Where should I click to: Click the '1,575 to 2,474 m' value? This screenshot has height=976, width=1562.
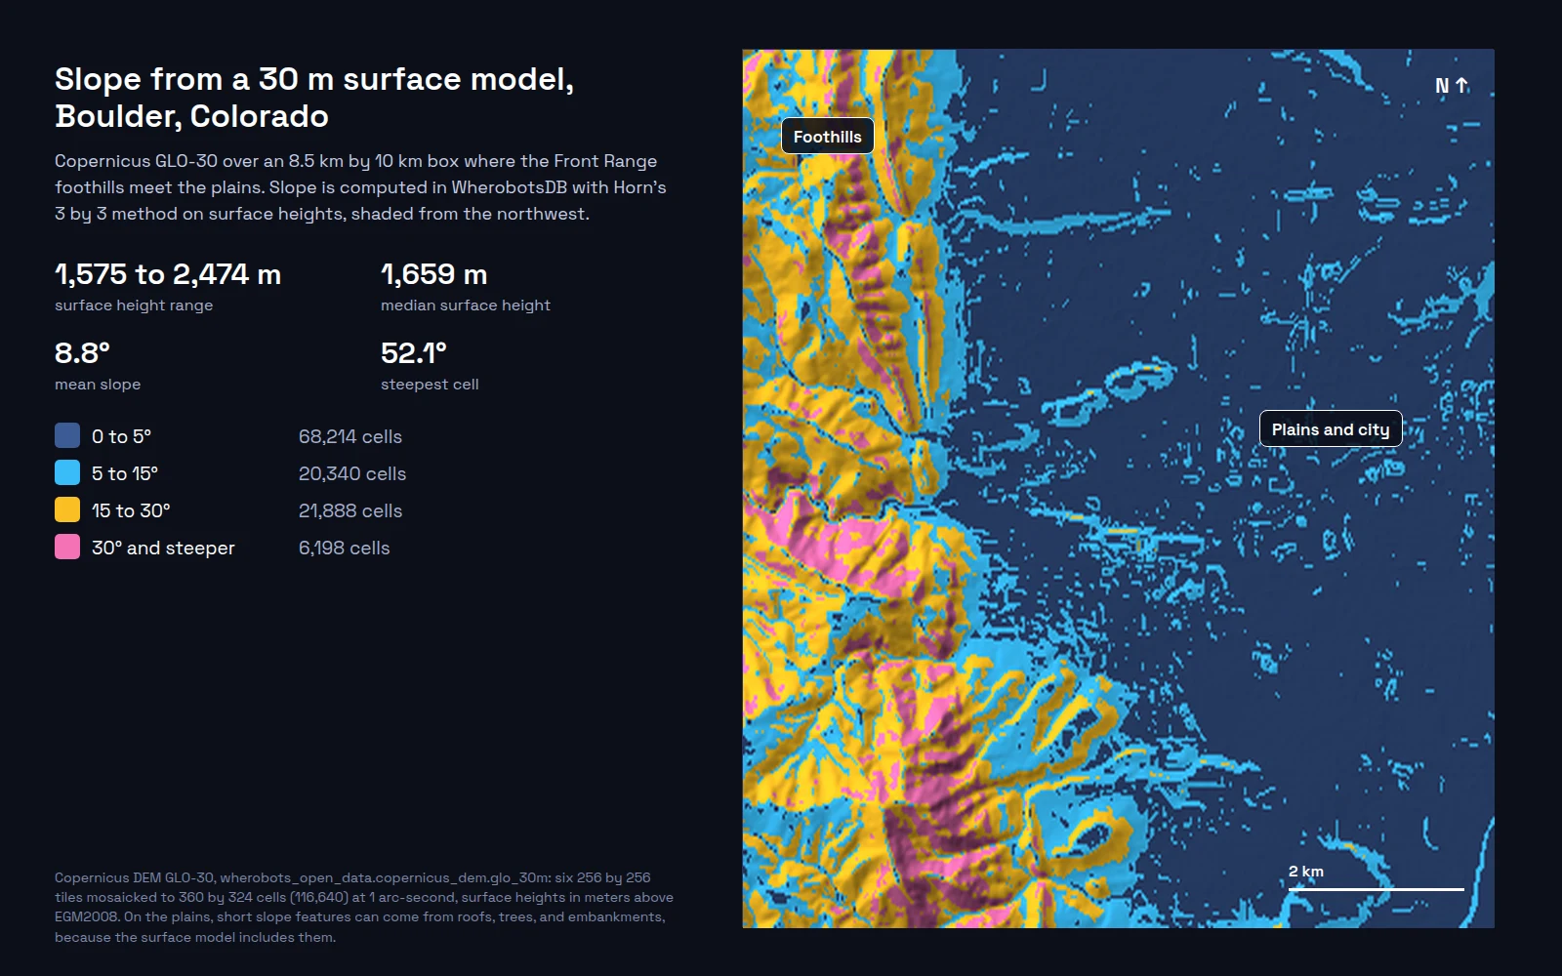(168, 274)
